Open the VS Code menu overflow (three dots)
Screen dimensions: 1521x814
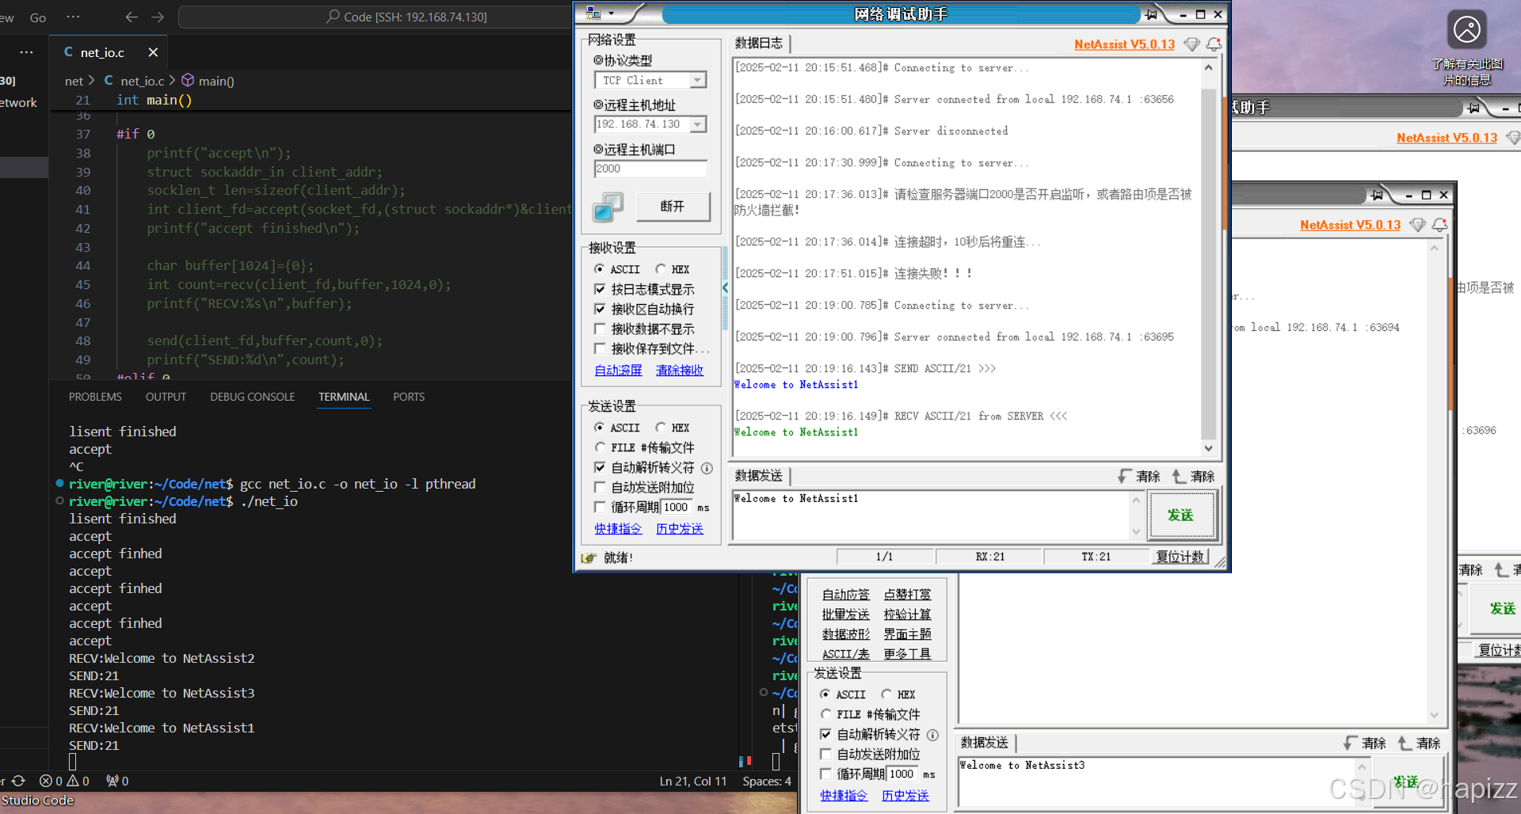click(x=73, y=17)
